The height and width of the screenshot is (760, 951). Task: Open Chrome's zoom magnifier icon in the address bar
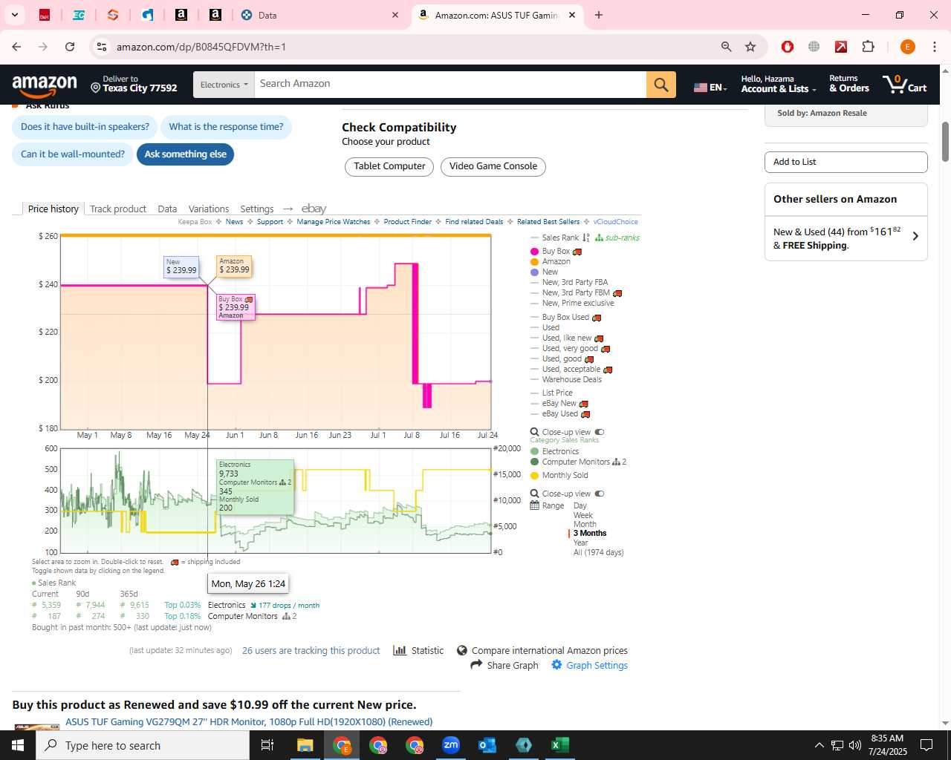click(727, 47)
